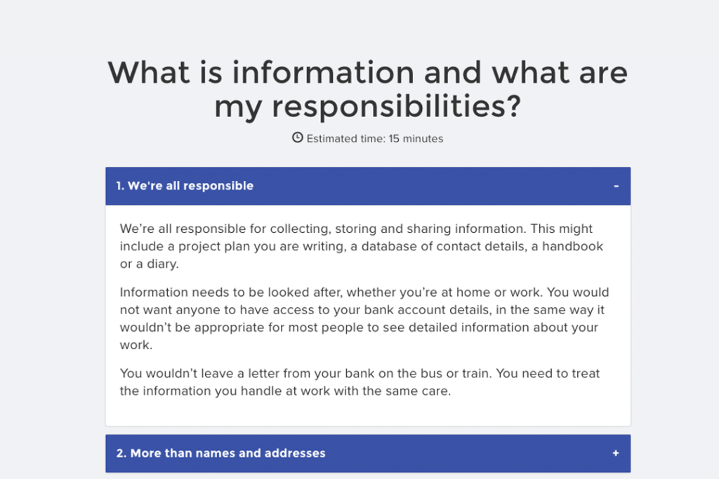Viewport: 719px width, 479px height.
Task: Click the phrase "a database of contact details"
Action: pos(443,246)
